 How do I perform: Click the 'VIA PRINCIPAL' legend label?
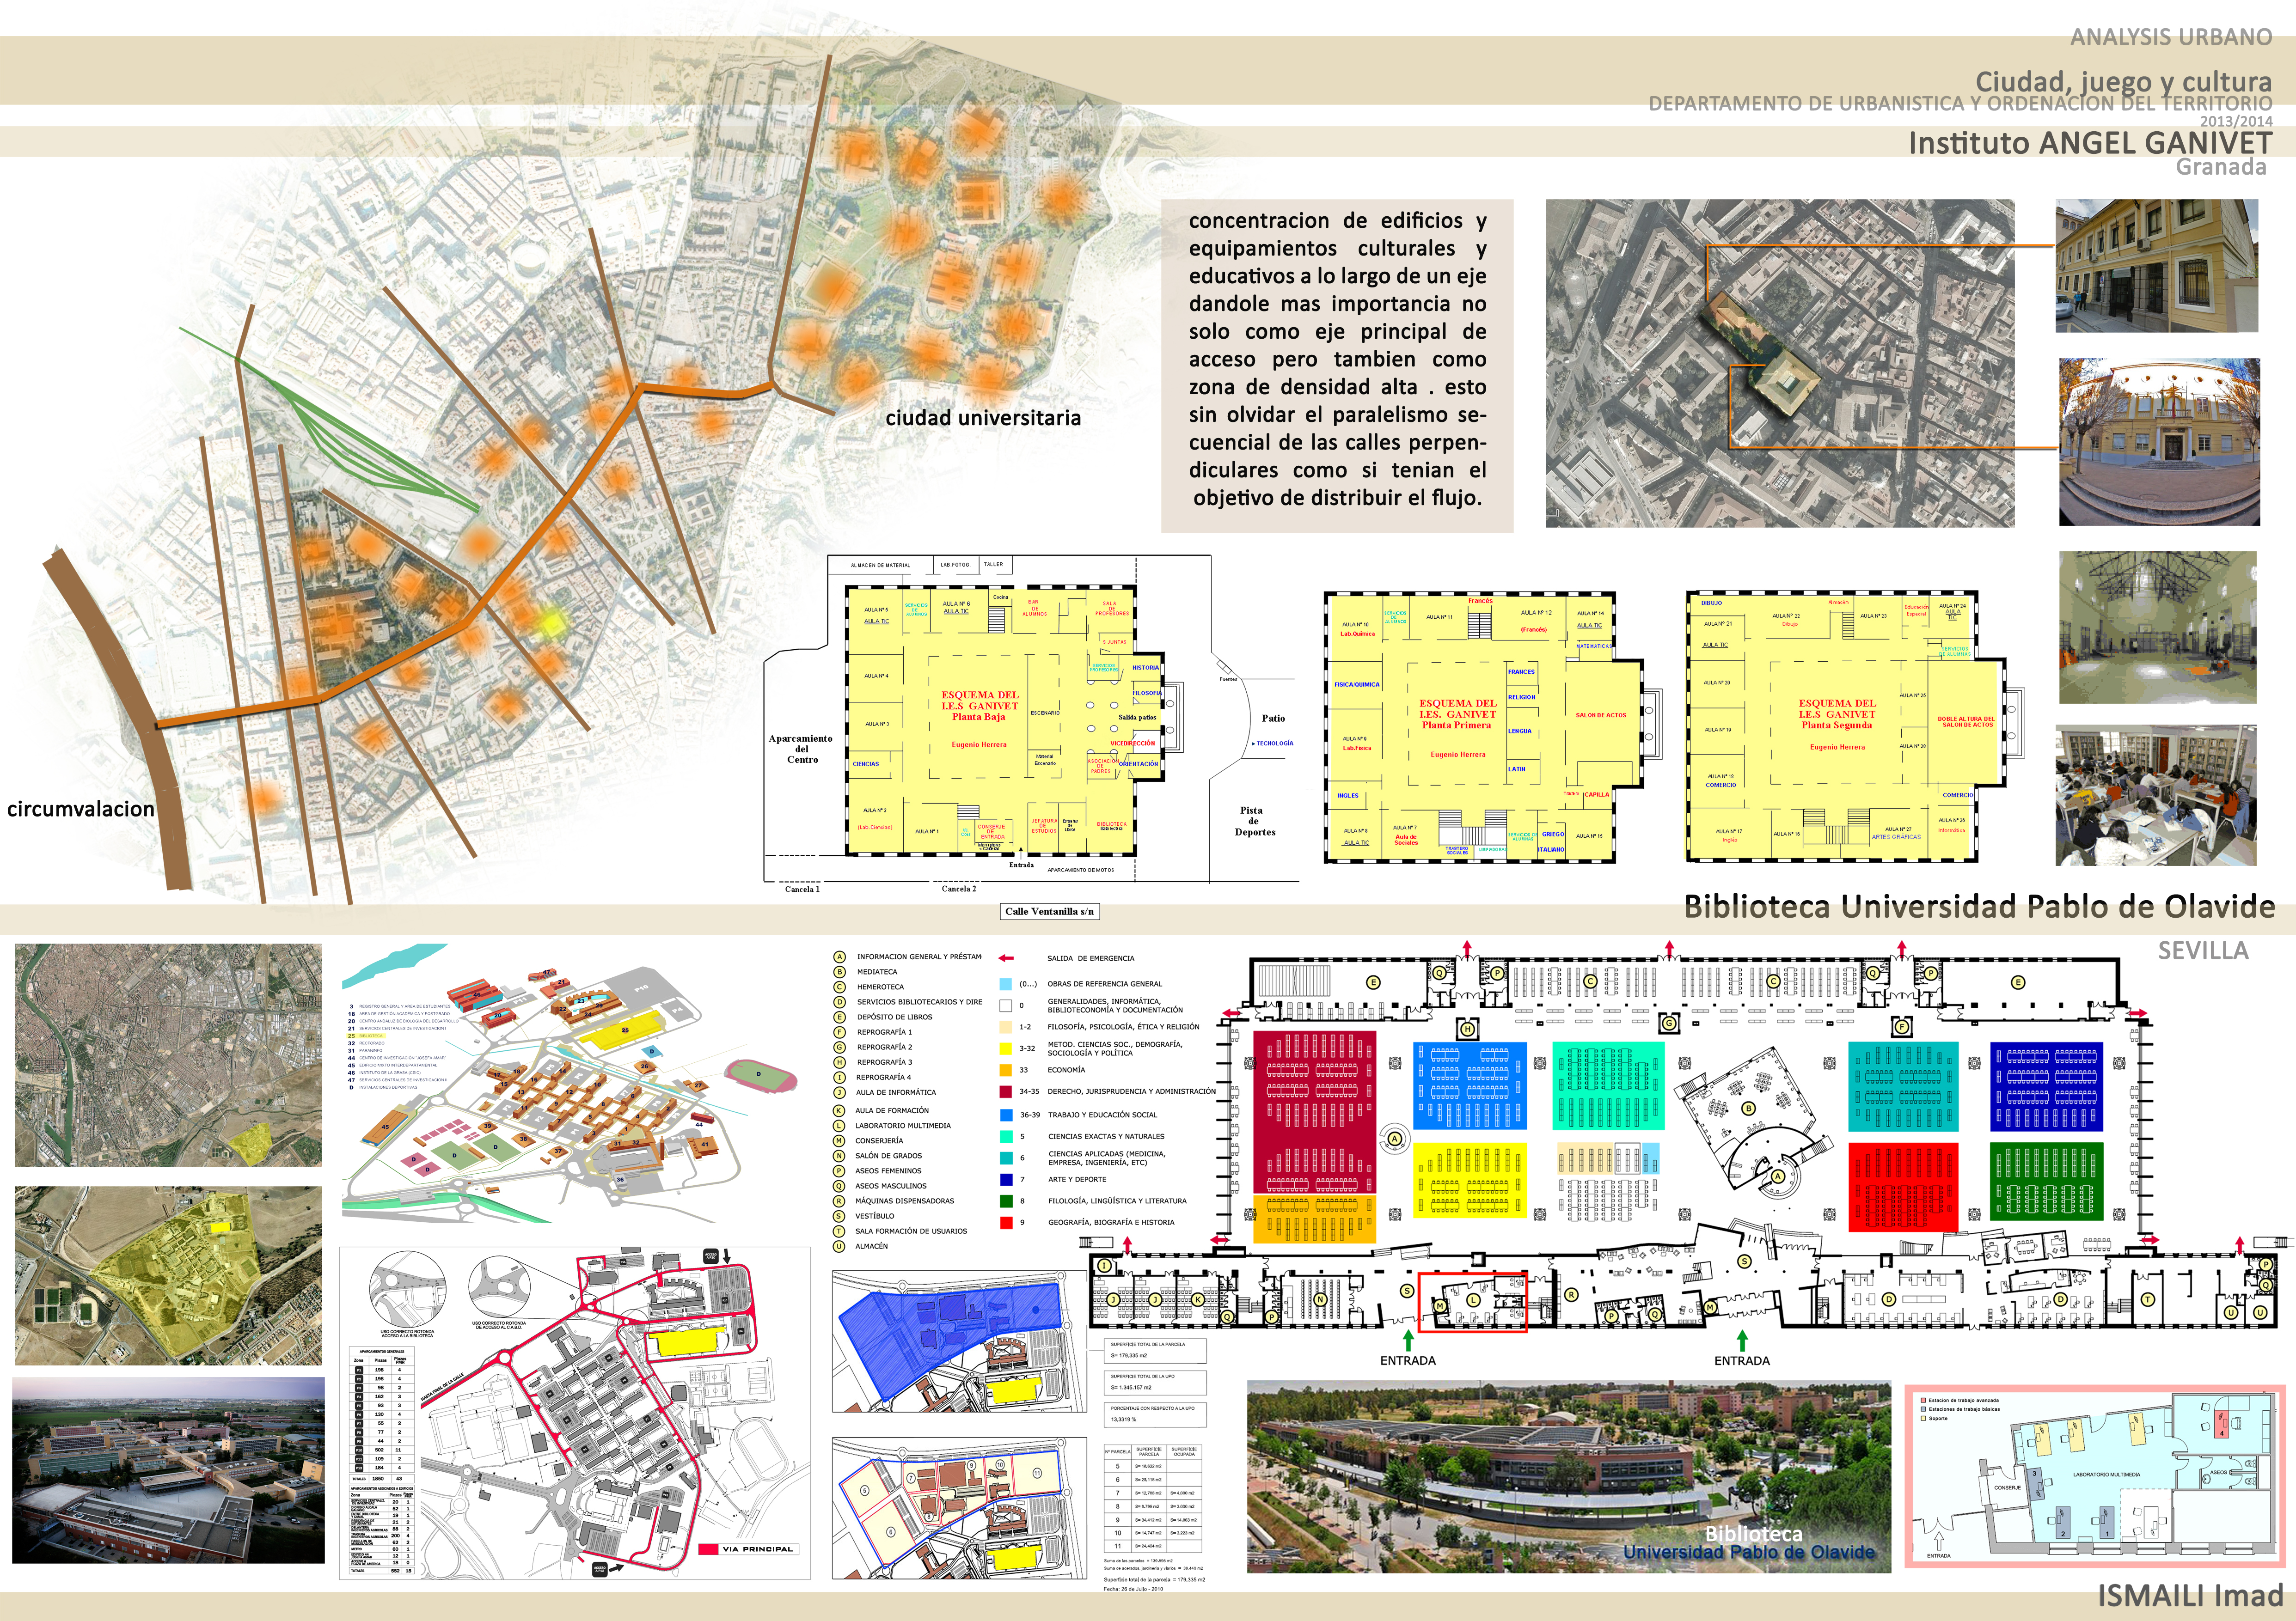[757, 1549]
